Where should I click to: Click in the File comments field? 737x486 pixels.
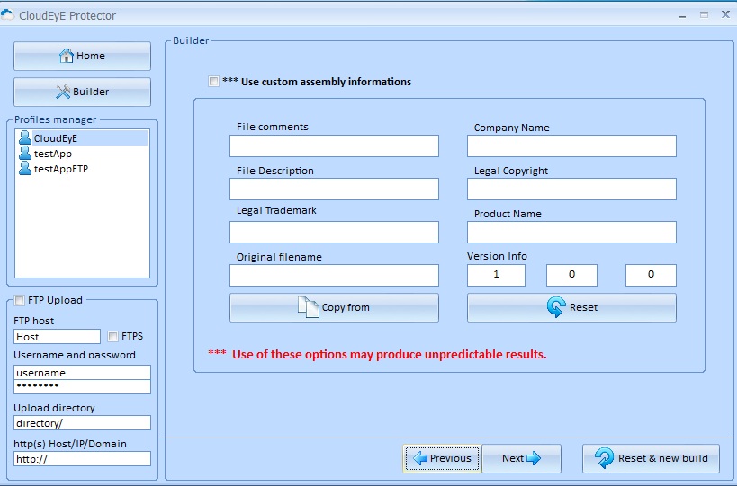coord(334,146)
